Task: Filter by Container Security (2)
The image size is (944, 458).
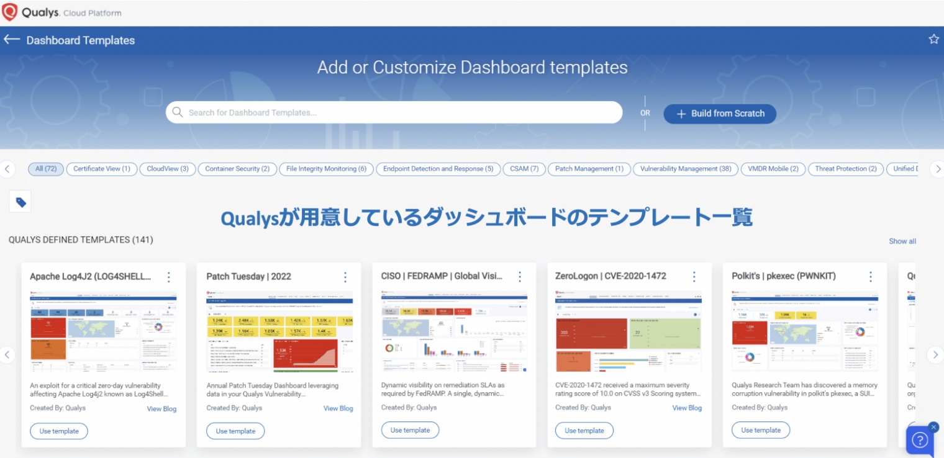Action: pyautogui.click(x=237, y=169)
